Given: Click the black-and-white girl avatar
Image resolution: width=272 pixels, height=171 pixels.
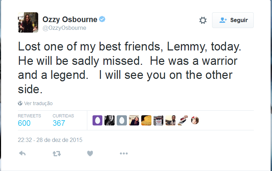Looking at the screenshot, I should [110, 121].
